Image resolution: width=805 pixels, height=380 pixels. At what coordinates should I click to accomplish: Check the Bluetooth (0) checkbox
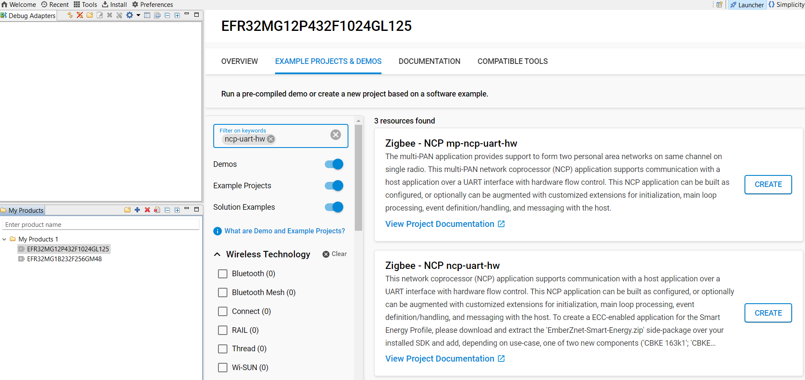click(x=223, y=274)
